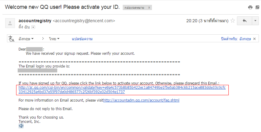Remove the กล่องจดหมาย inbox label via its x

149,8
